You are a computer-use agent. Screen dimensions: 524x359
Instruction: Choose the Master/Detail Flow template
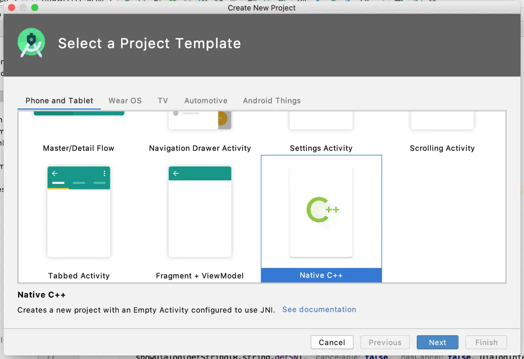point(79,148)
